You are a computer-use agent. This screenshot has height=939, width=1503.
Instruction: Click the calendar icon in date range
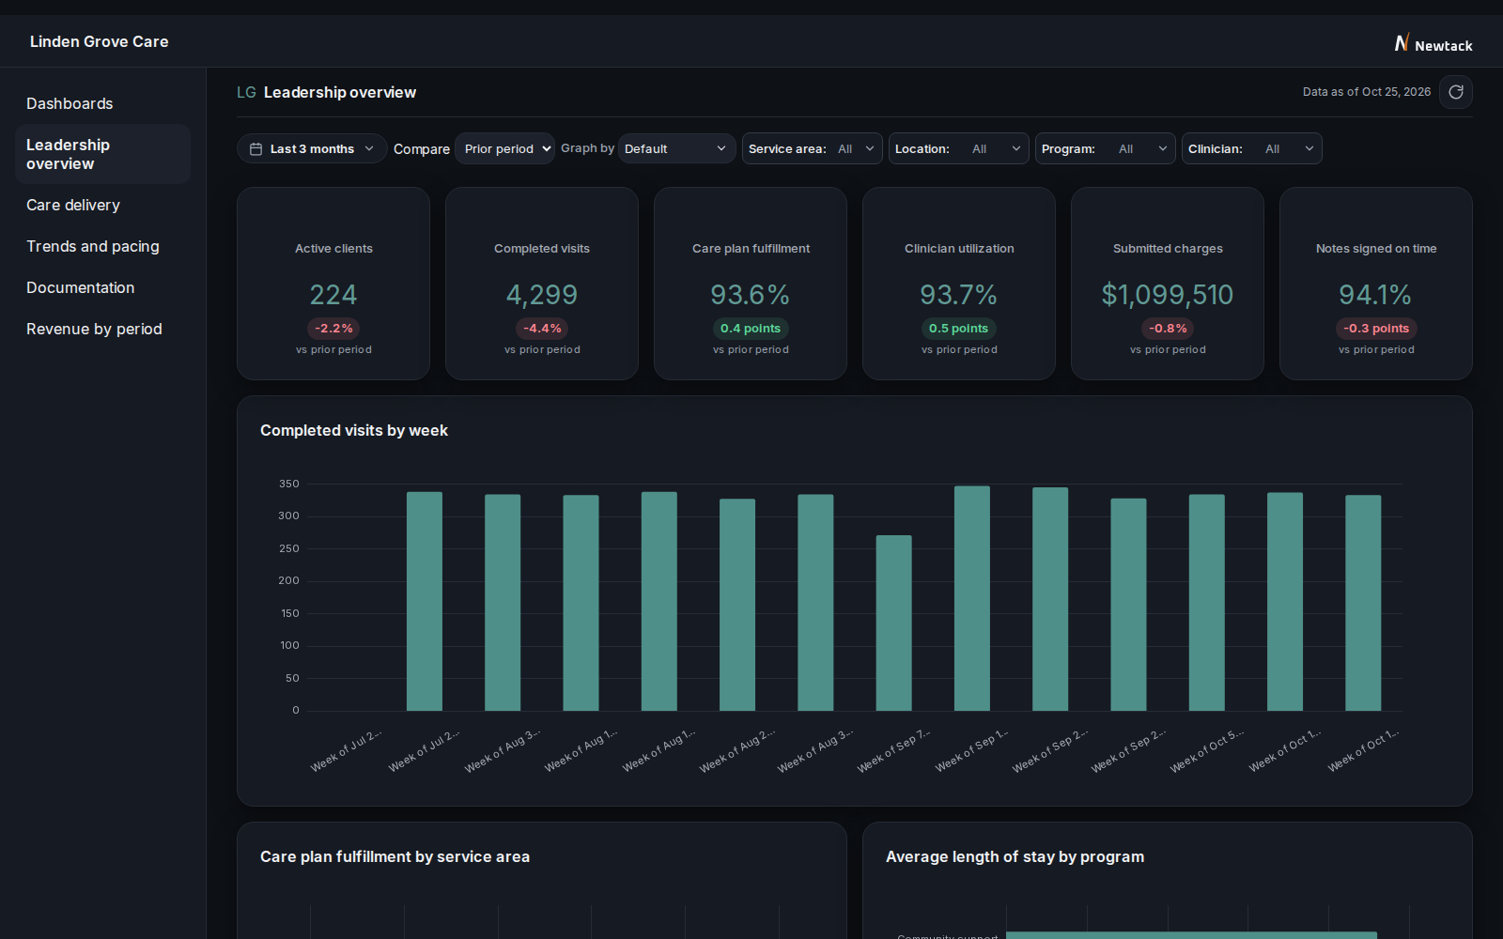(x=256, y=148)
